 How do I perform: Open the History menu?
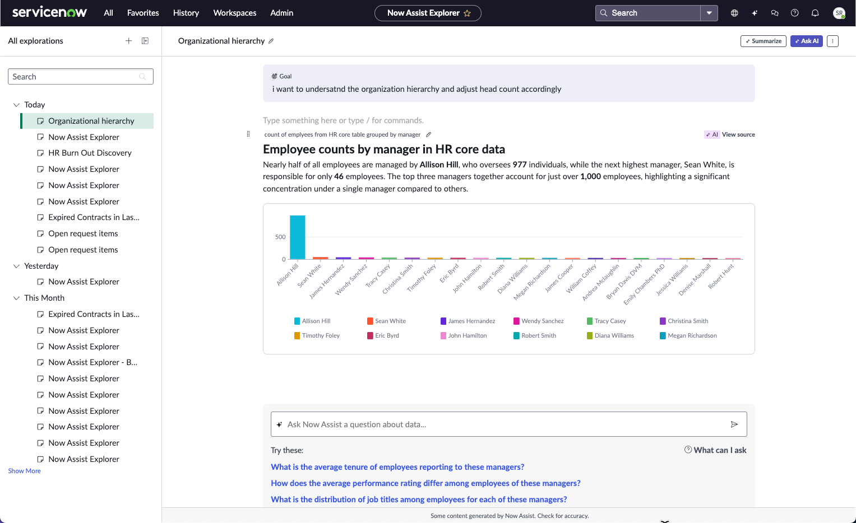[x=186, y=13]
